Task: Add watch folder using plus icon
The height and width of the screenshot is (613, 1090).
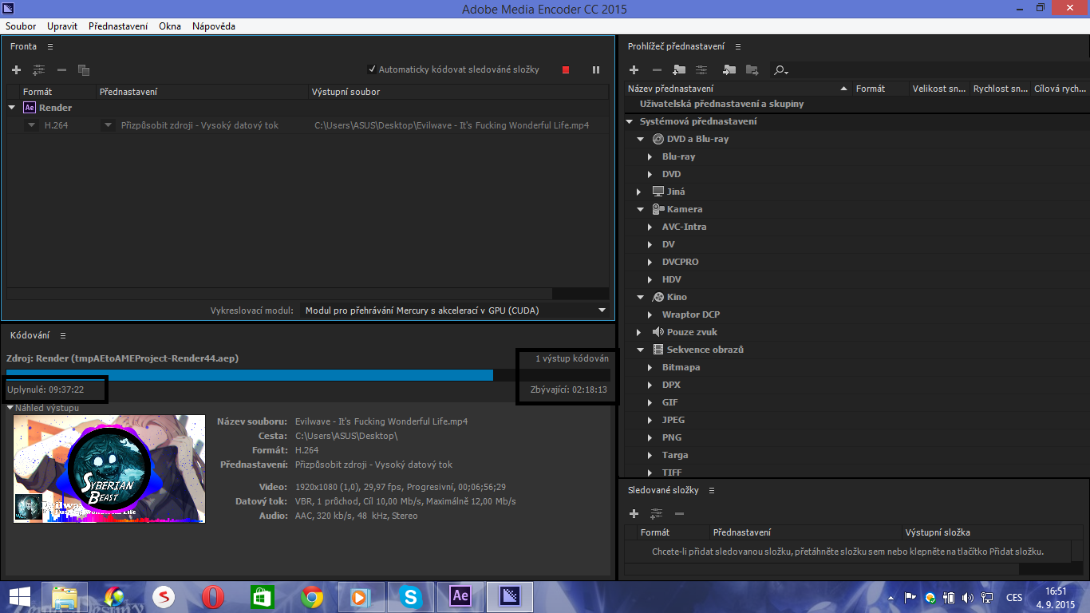Action: click(x=634, y=514)
